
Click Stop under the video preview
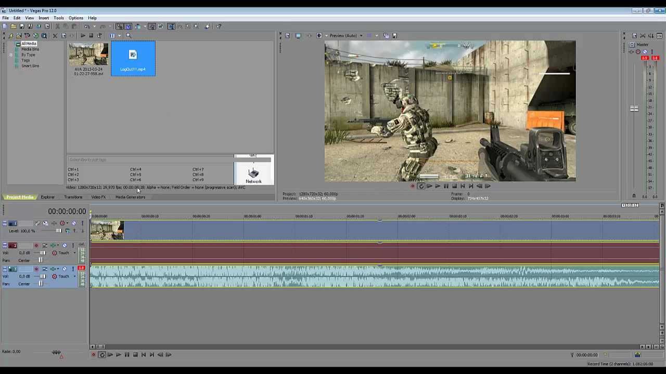click(x=454, y=186)
